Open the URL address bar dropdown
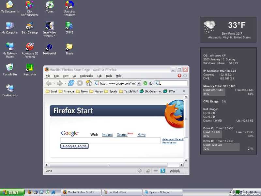The height and width of the screenshot is (196, 261). [x=139, y=83]
